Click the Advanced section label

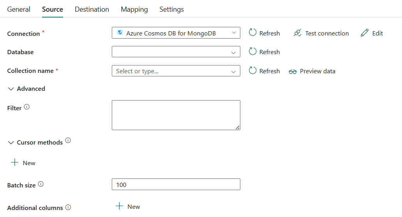point(31,89)
